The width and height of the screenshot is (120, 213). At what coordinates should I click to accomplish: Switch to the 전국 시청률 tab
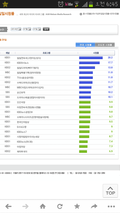[x=85, y=45]
